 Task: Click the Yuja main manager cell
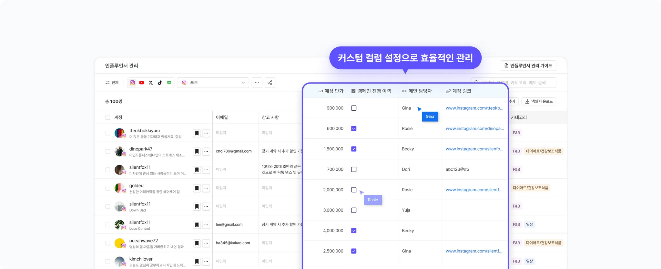tap(406, 210)
